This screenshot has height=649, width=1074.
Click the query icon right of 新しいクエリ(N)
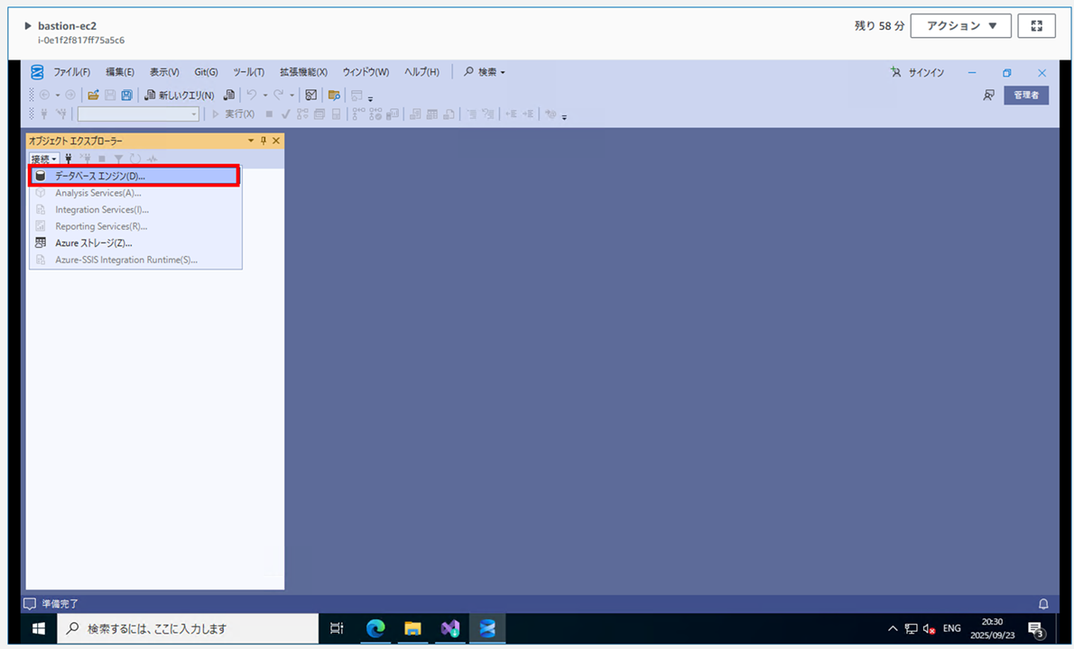229,95
